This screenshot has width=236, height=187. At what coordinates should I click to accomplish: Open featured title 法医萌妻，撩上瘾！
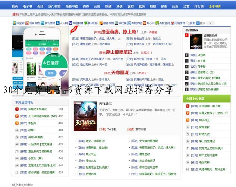(119, 32)
